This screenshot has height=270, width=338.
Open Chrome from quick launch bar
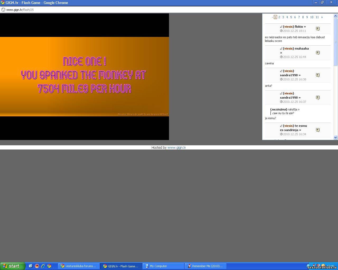click(49, 266)
